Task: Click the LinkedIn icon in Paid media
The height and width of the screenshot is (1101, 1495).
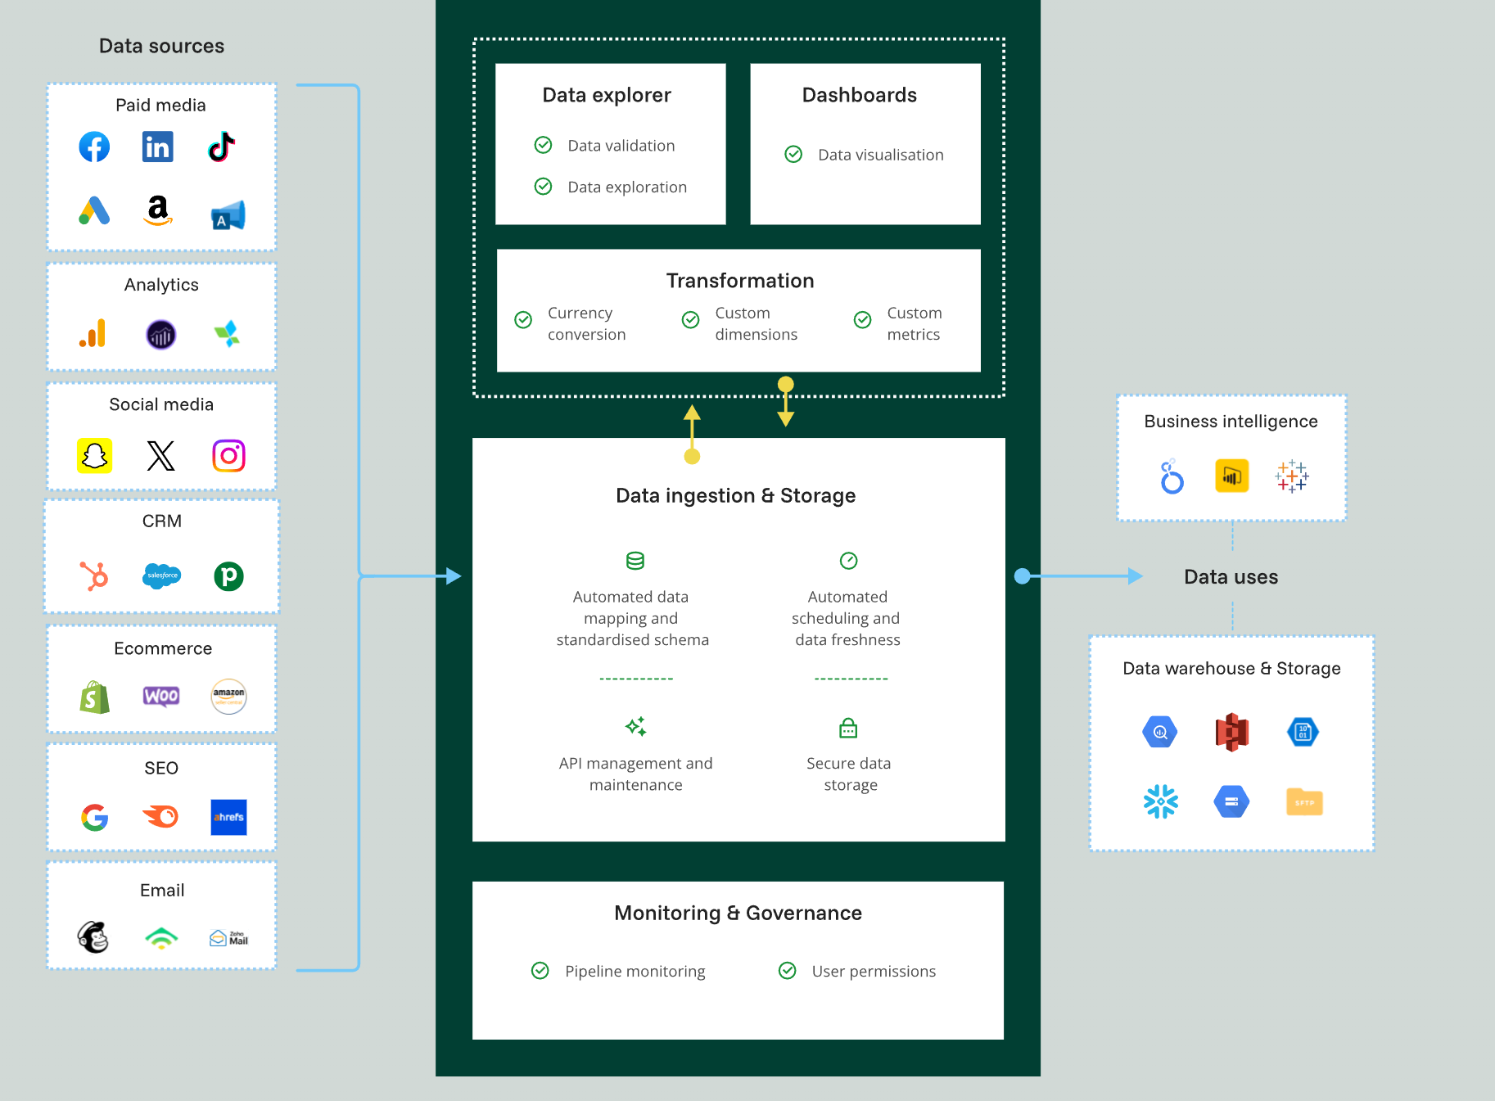Action: (x=157, y=147)
